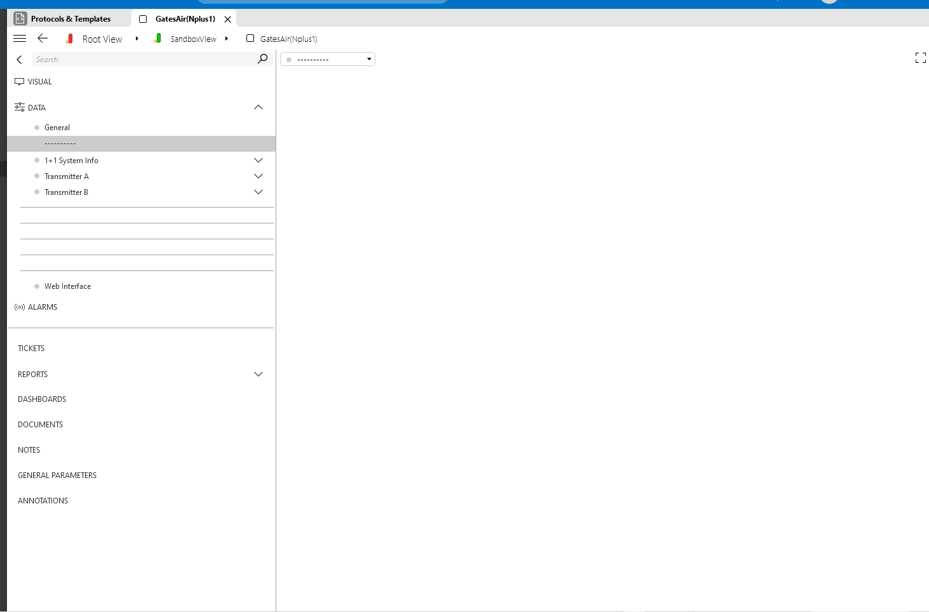
Task: Click GatesAir(Nplus1) breadcrumb text
Action: point(288,39)
